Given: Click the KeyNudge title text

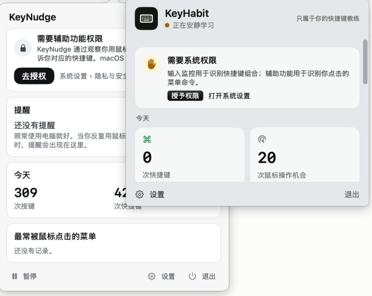Looking at the screenshot, I should [33, 17].
